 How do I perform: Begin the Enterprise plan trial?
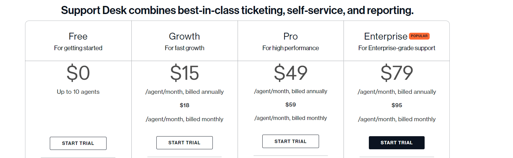(x=396, y=143)
